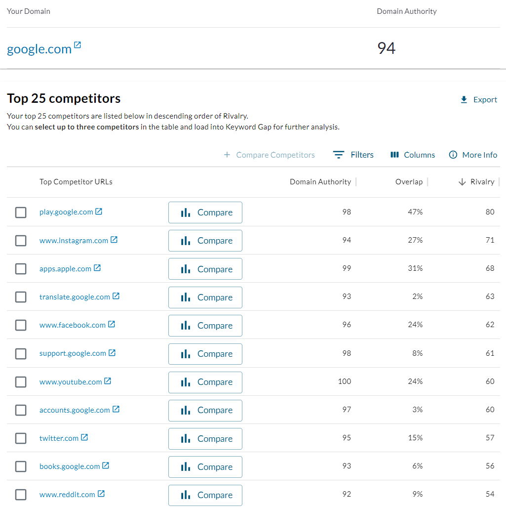Sort by Domain Authority column header

click(x=320, y=182)
